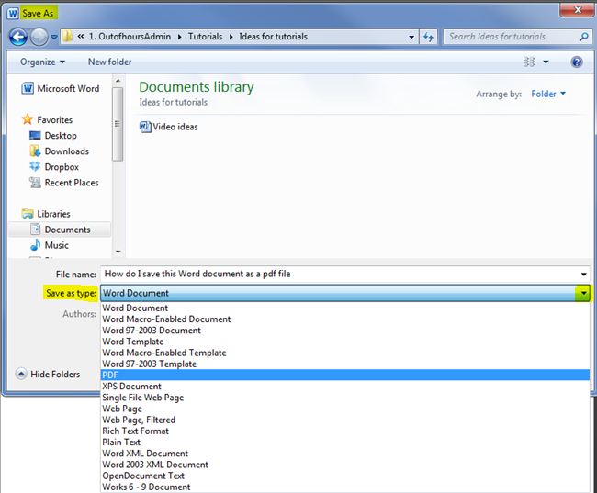Click the Forward navigation arrow
The height and width of the screenshot is (493, 597).
click(39, 37)
